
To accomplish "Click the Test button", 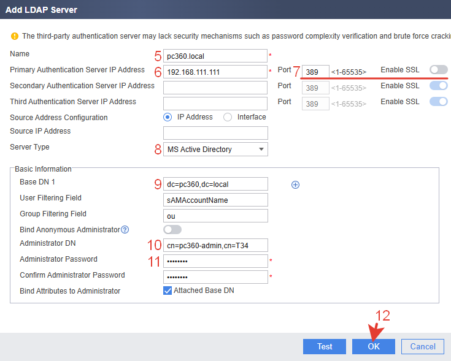I will pos(325,346).
